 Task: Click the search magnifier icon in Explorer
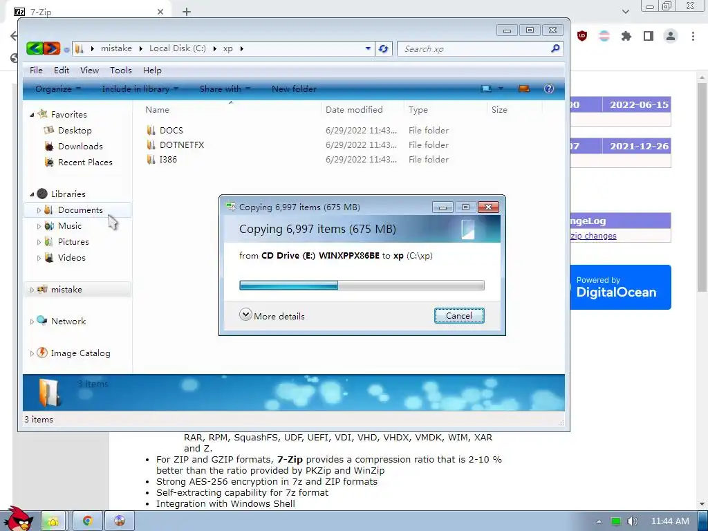(555, 48)
